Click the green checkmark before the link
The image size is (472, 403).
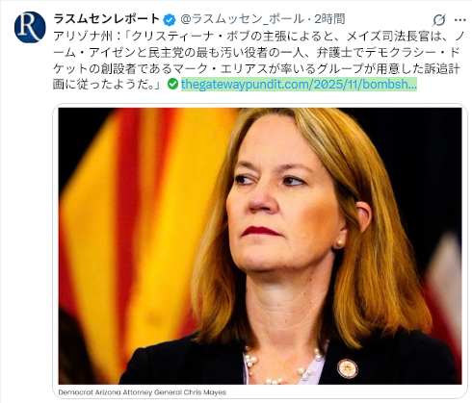click(x=172, y=85)
